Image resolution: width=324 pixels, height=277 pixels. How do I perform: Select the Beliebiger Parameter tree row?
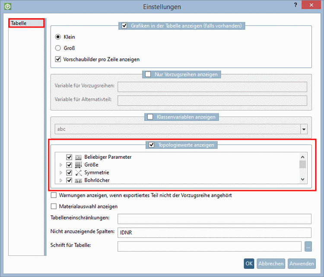click(x=108, y=157)
